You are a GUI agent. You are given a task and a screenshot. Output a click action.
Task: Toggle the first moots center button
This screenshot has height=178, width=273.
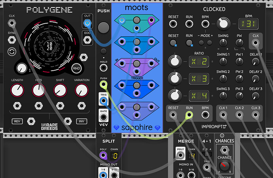click(x=136, y=20)
